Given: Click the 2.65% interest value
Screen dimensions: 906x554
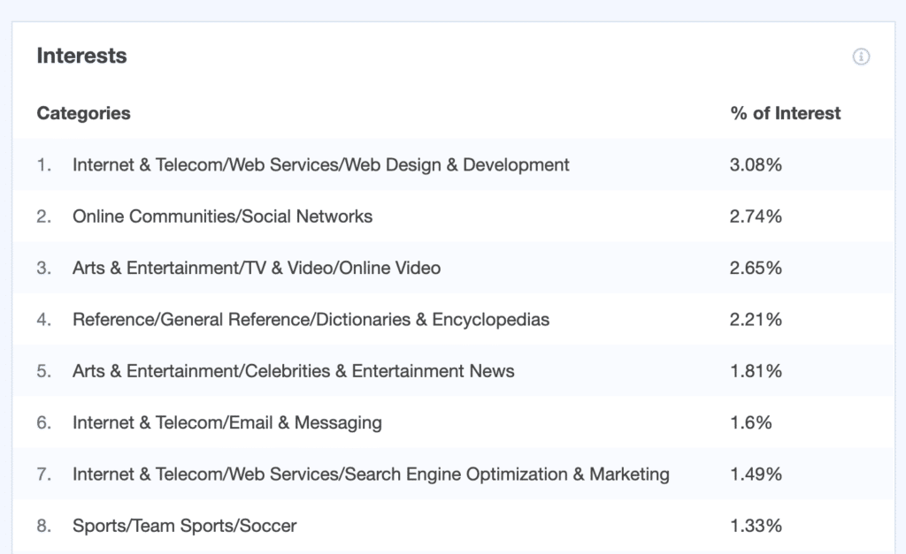Looking at the screenshot, I should point(756,268).
